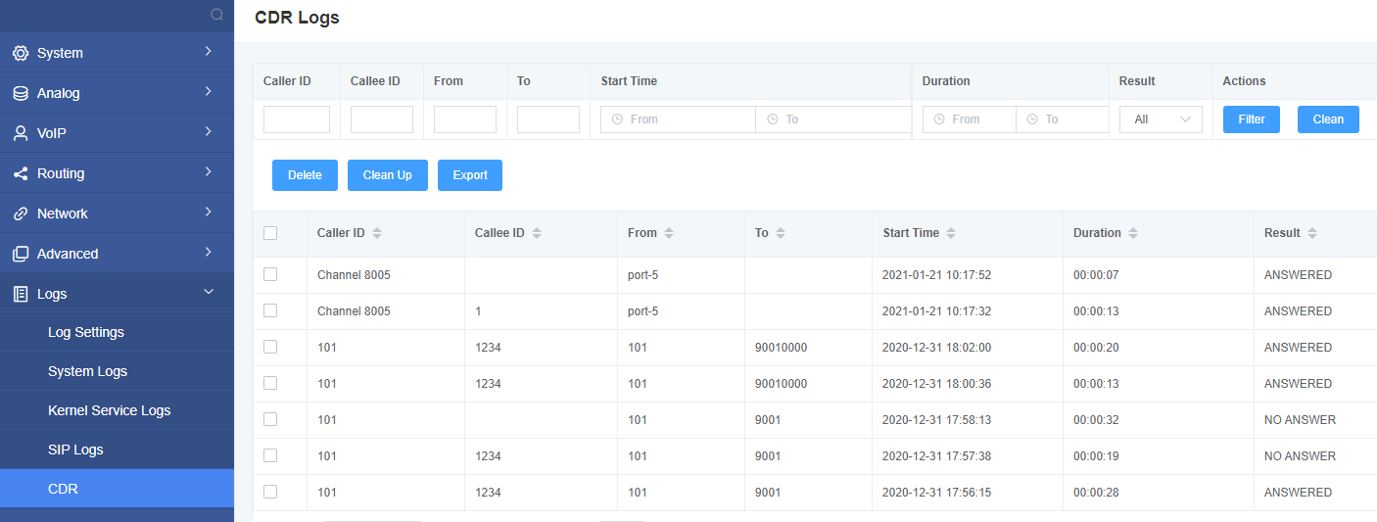Viewport: 1377px width, 522px height.
Task: Click the VoIP person icon
Action: click(x=21, y=133)
